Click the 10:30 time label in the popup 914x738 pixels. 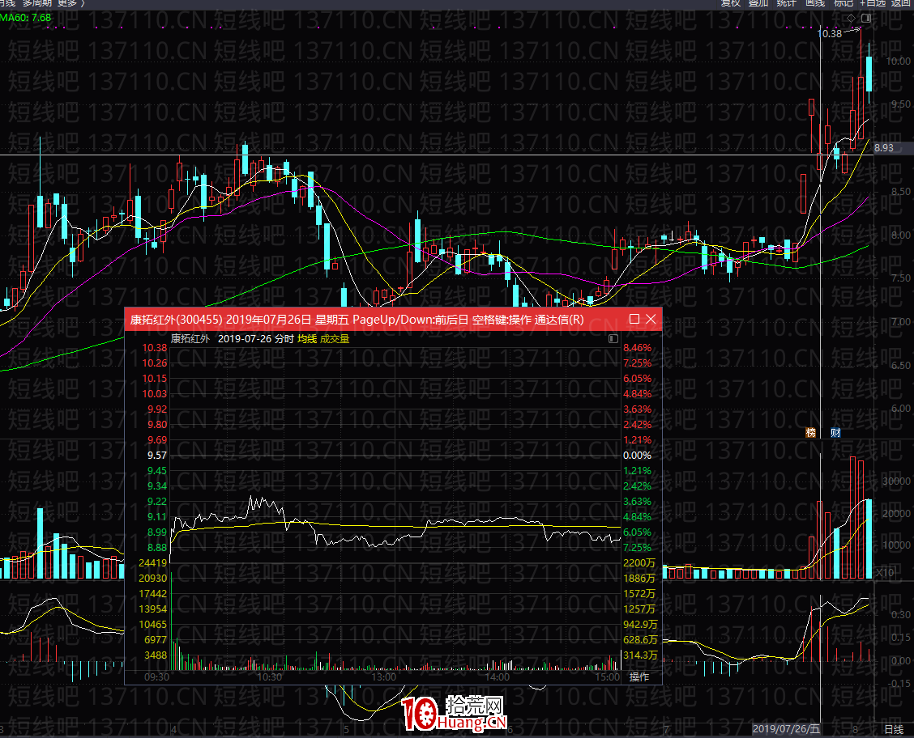click(269, 676)
